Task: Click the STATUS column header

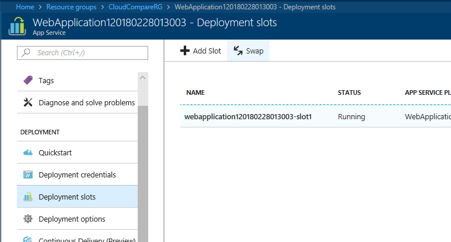Action: coord(349,92)
